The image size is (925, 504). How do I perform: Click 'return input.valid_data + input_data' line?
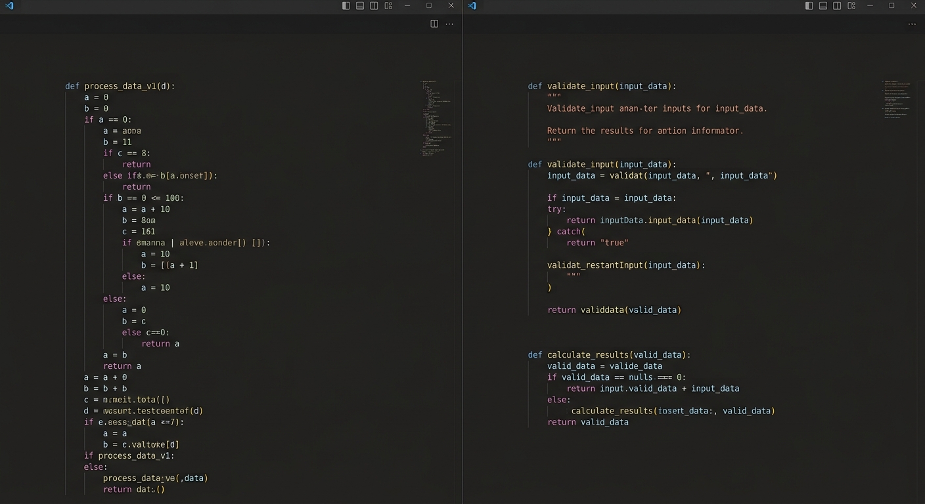[653, 388]
